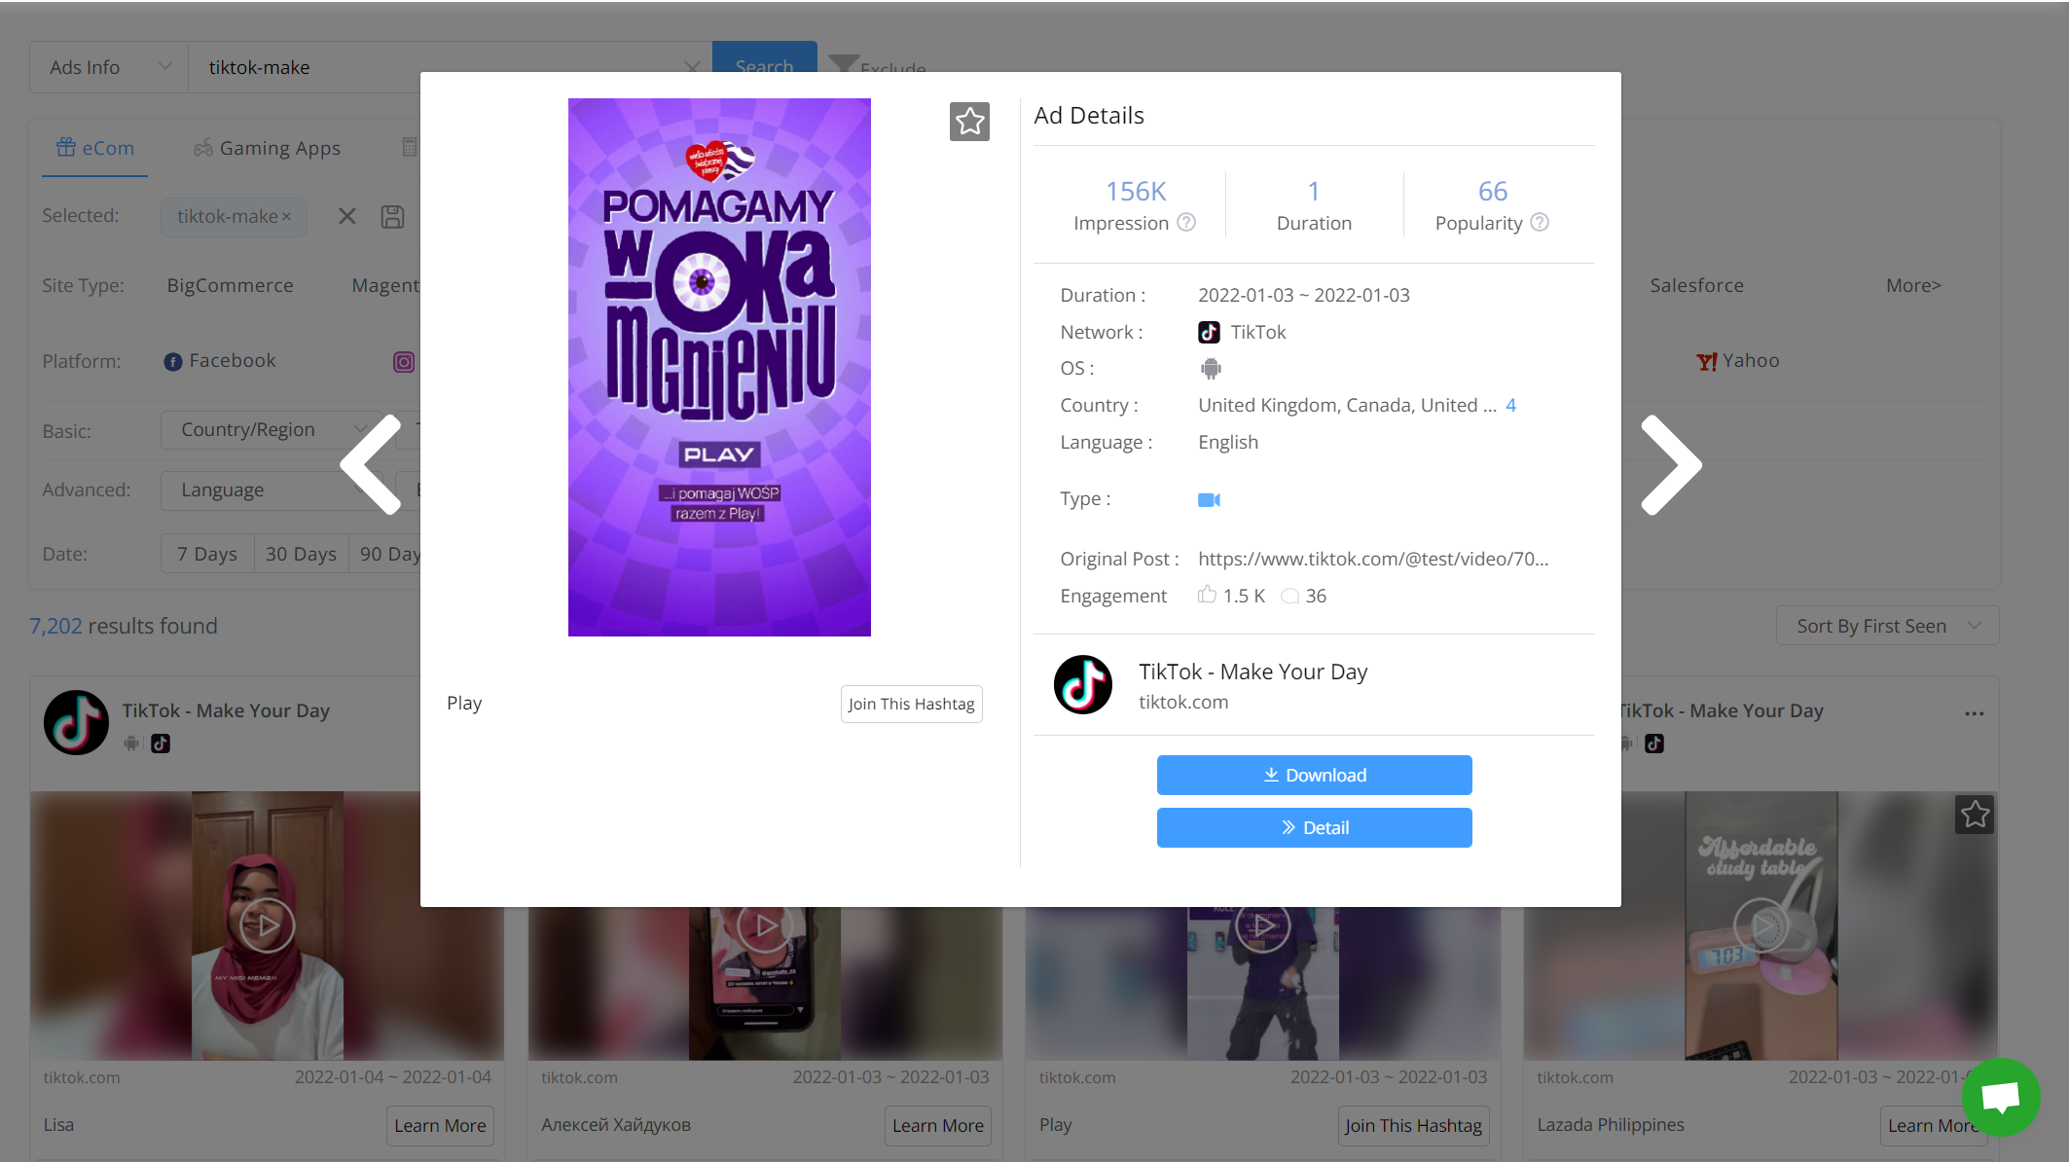2069x1162 pixels.
Task: Click the download arrow icon on Download button
Action: [x=1270, y=775]
